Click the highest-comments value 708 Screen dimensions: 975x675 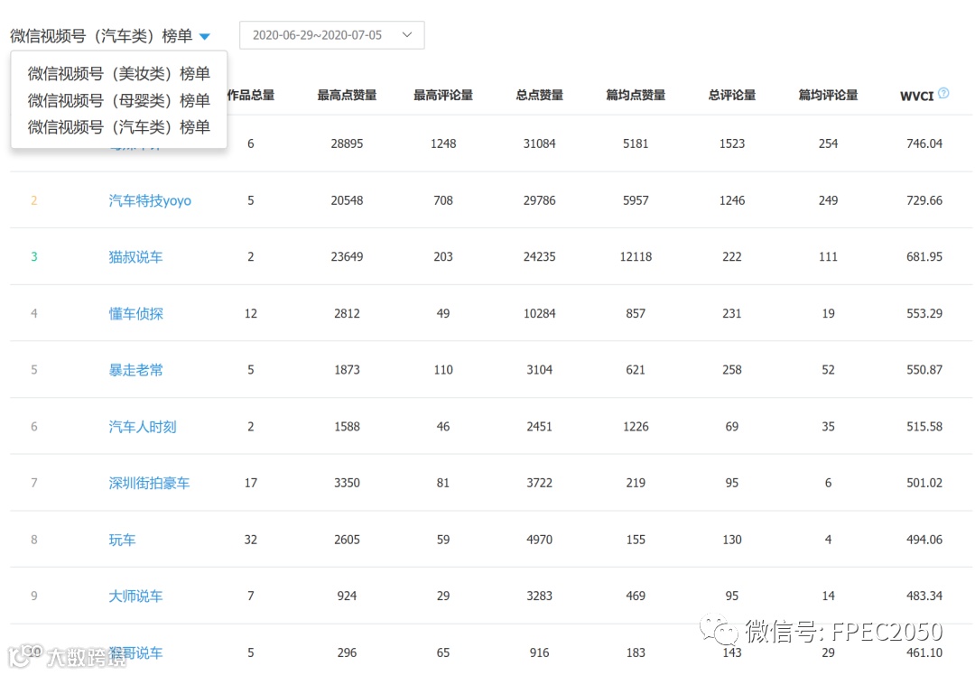tap(443, 200)
